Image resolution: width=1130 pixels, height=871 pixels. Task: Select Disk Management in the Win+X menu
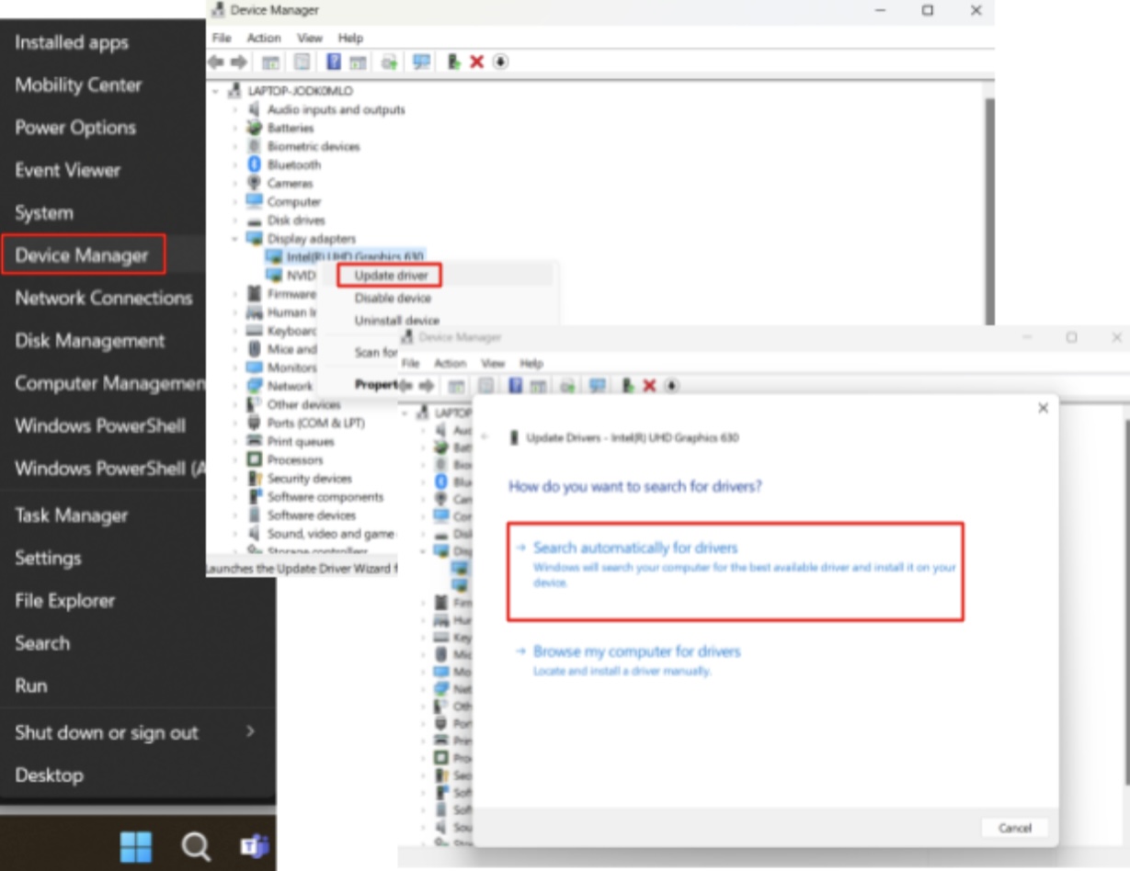(x=90, y=340)
